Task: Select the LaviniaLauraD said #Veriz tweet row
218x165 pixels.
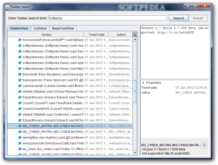Action: coord(70,86)
